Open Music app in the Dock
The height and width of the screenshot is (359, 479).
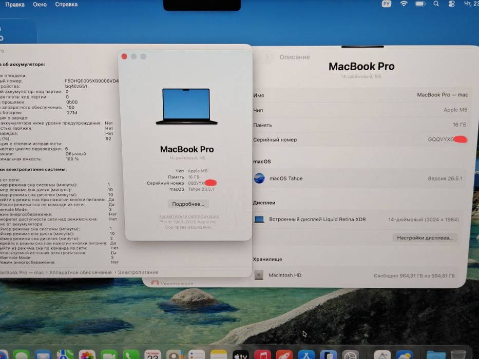point(263,355)
